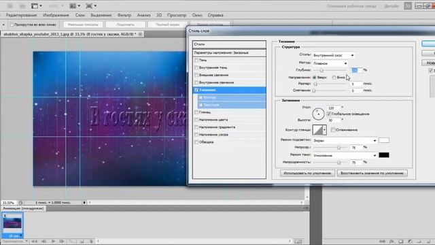
Task: Click Использовать по умолчанию button
Action: (307, 173)
